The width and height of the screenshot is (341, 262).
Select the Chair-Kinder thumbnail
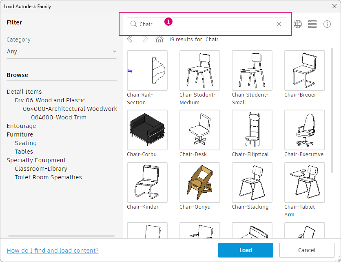point(147,183)
